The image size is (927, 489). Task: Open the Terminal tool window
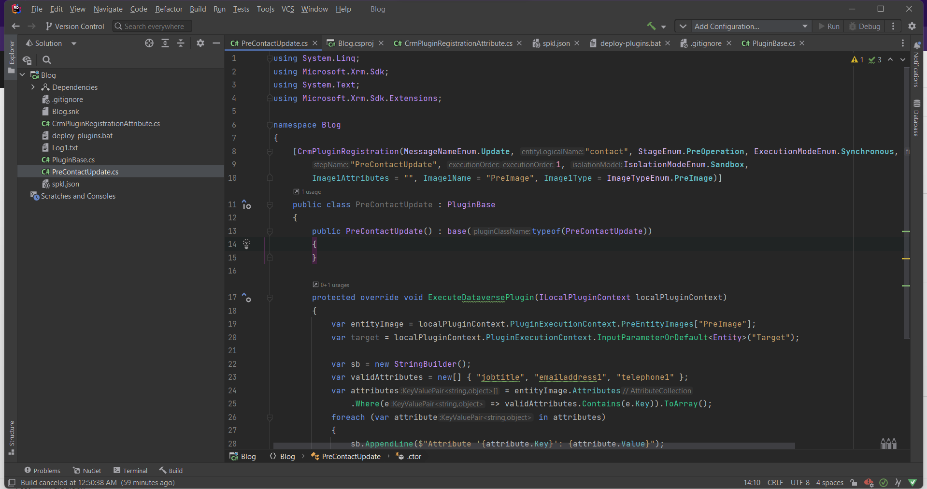130,471
